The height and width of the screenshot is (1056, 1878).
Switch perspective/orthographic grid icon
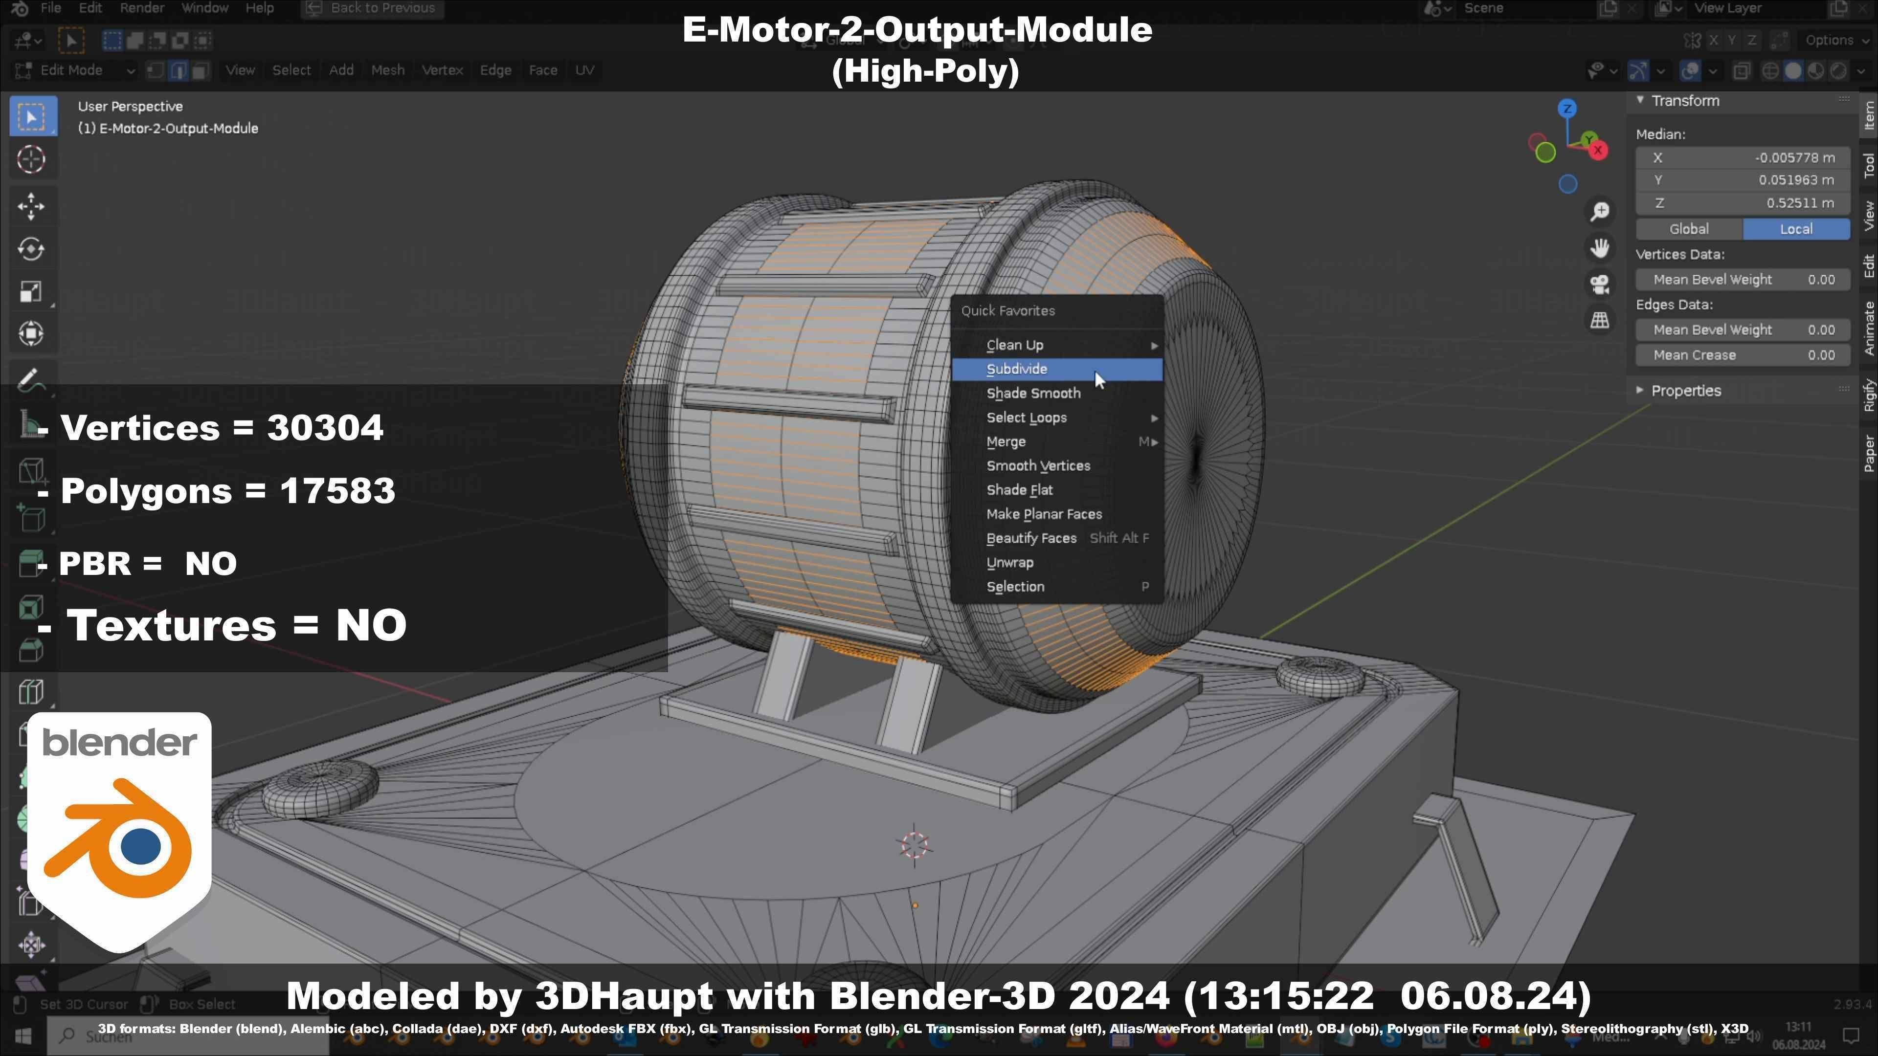click(x=1600, y=320)
